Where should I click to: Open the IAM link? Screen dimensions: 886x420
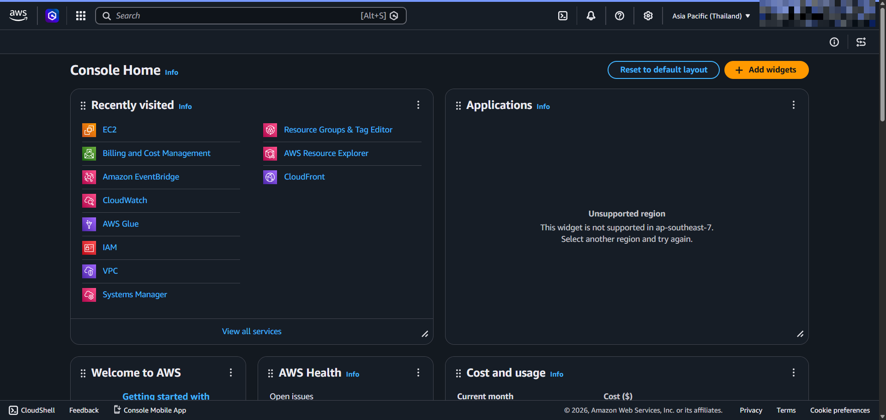[109, 247]
